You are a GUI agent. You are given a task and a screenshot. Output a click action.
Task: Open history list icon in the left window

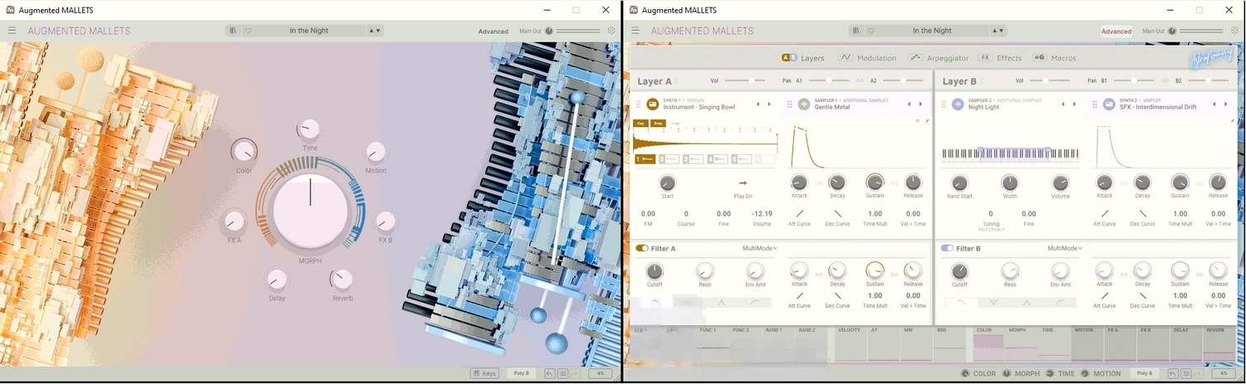(x=562, y=373)
